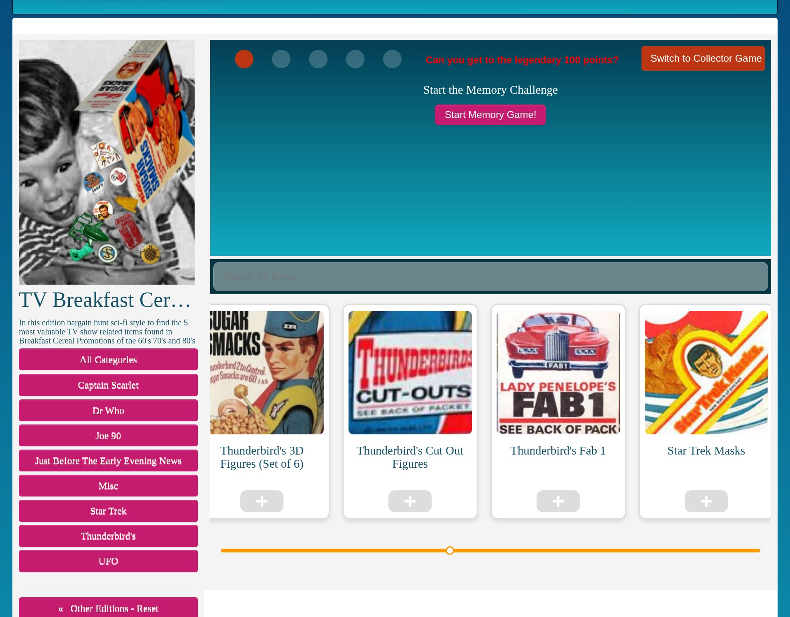
Task: Select the first red progress dot
Action: (x=244, y=59)
